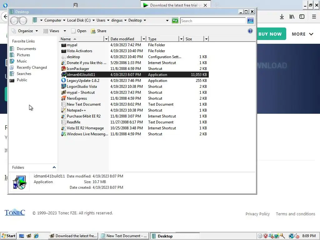This screenshot has width=320, height=240.
Task: Click the Tonec logo link
Action: click(15, 212)
